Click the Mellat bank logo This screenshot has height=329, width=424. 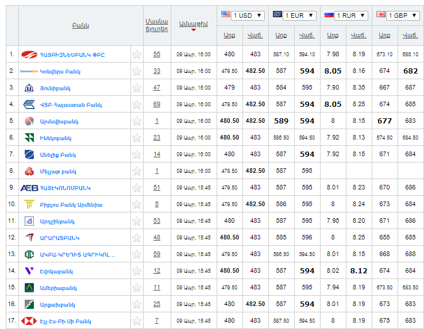[29, 171]
